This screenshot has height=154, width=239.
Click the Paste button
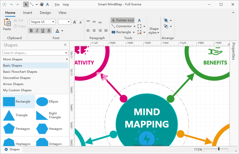[7, 24]
